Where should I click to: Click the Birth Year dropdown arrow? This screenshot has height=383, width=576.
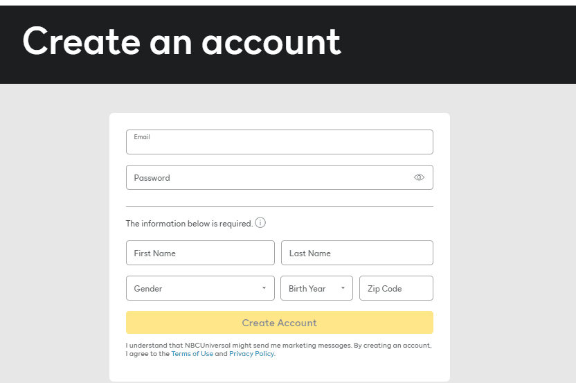click(343, 289)
